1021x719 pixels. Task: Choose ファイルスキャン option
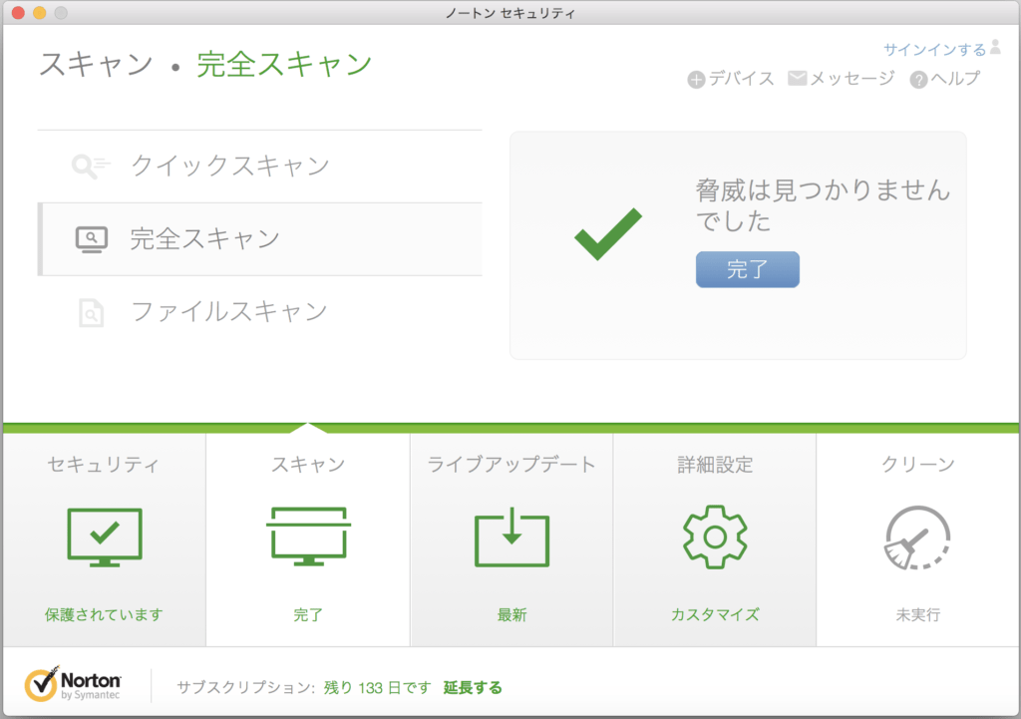click(x=228, y=312)
